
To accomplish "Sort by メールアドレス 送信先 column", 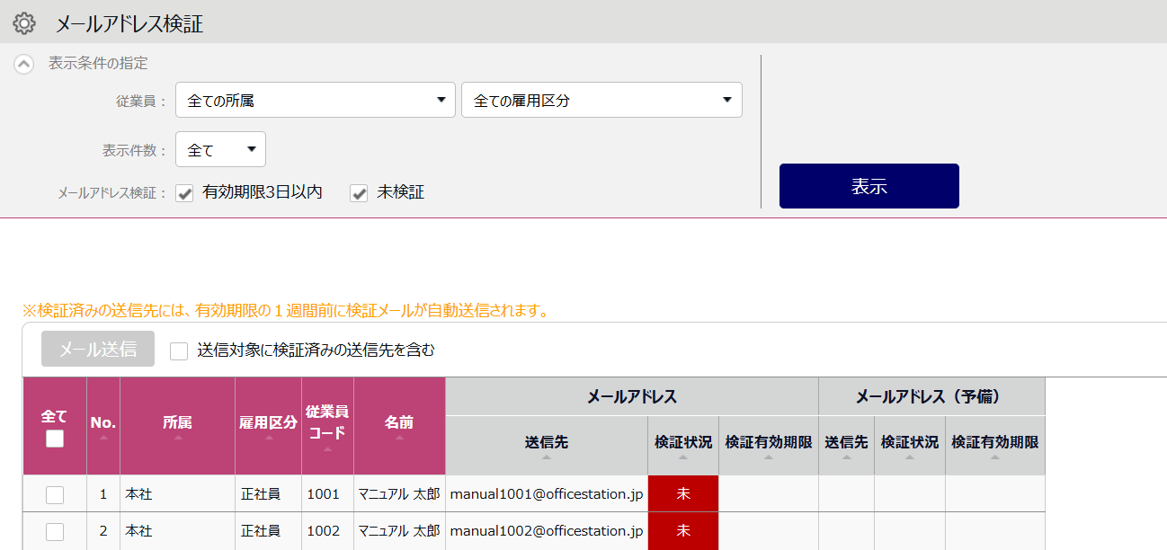I will tap(547, 446).
